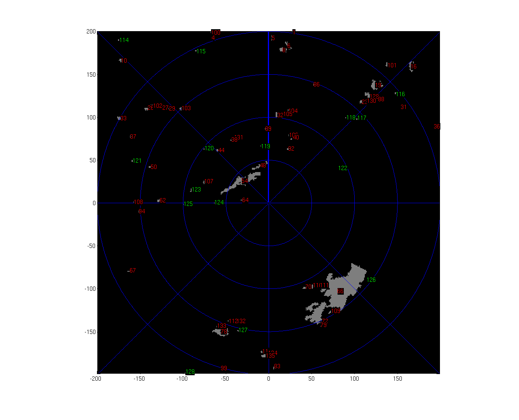Click the red track label 40

point(296,137)
